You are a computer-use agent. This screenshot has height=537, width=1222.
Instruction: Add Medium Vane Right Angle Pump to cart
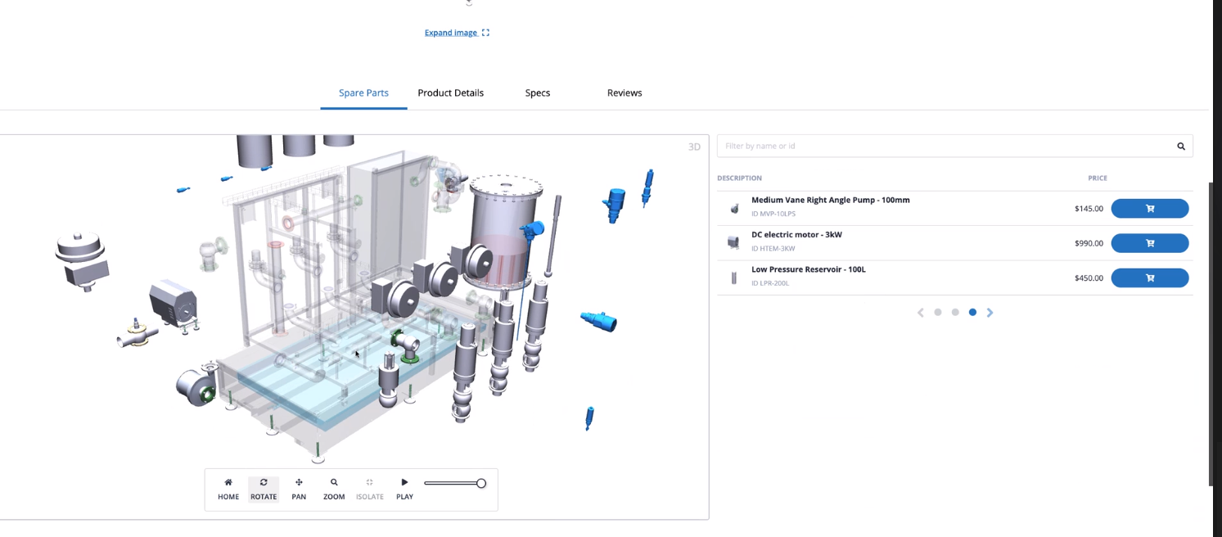[1149, 209]
